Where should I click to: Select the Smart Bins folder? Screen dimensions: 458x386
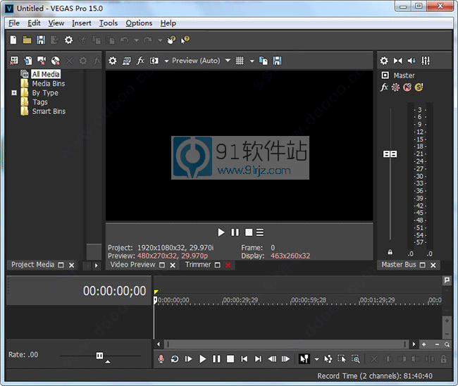[48, 111]
